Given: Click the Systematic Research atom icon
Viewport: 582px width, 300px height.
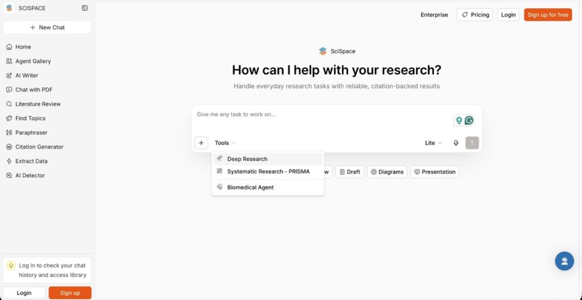Looking at the screenshot, I should coord(220,171).
